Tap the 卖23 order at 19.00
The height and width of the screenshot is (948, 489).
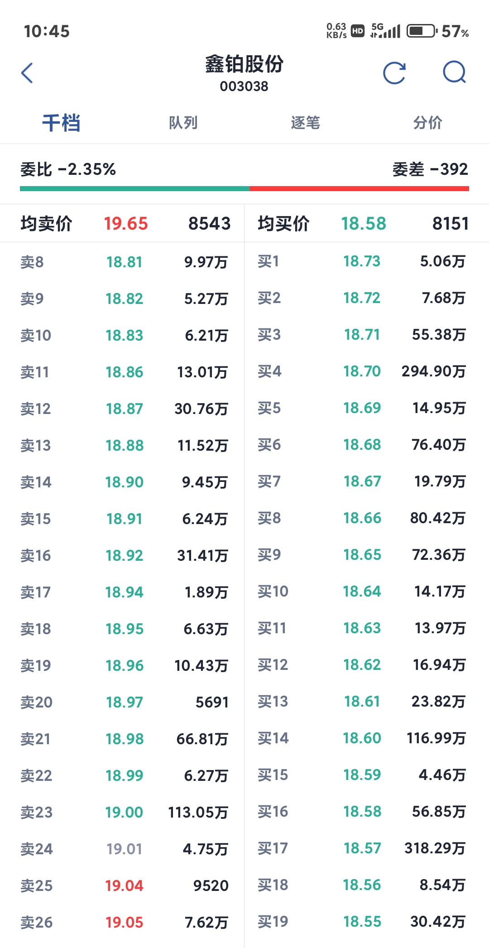coord(123,812)
